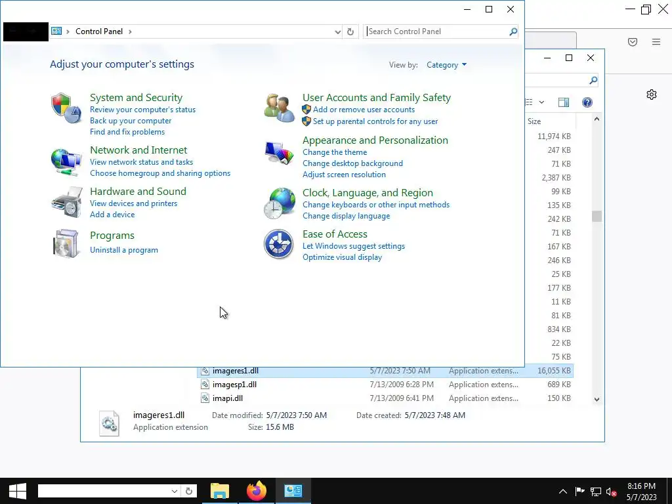Show hidden tray icons chevron
The image size is (672, 504).
[x=562, y=491]
